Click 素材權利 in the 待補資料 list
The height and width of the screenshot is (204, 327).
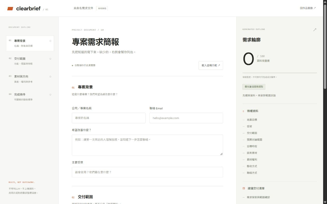click(x=252, y=160)
